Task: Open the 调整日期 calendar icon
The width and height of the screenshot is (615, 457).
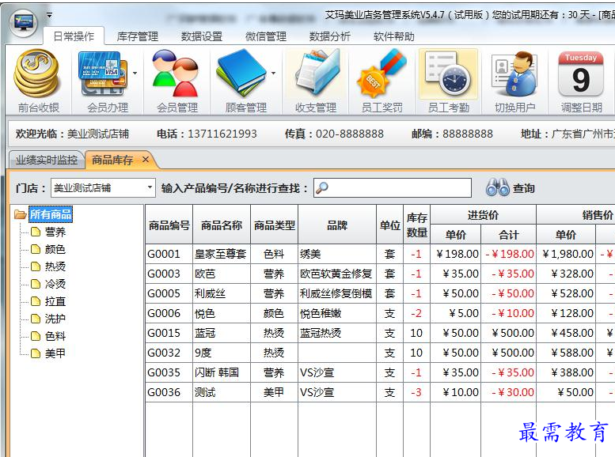Action: [x=581, y=81]
